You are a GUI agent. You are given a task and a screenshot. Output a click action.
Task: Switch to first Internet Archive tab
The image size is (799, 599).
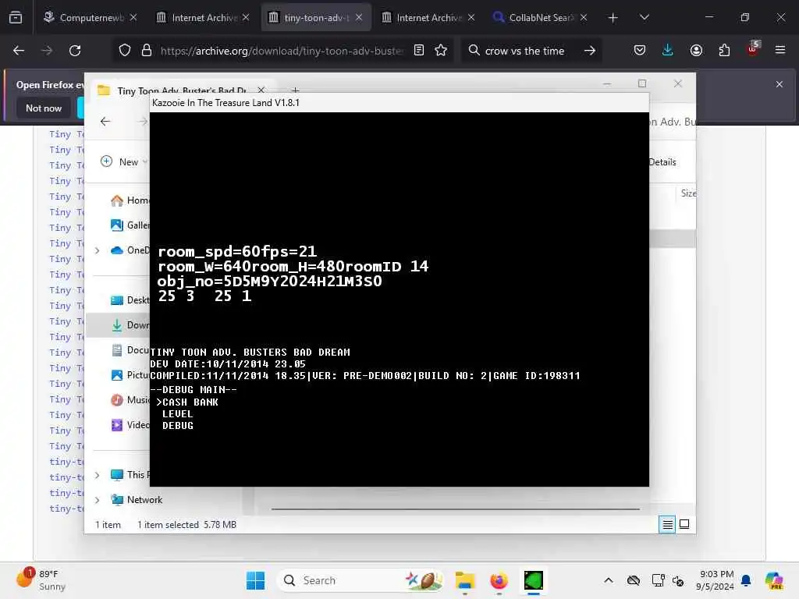[203, 18]
